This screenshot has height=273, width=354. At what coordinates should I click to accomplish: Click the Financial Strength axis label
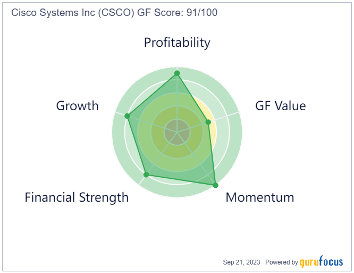pos(77,197)
